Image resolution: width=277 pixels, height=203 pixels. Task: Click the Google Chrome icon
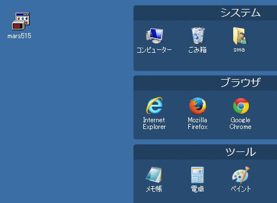(x=241, y=106)
